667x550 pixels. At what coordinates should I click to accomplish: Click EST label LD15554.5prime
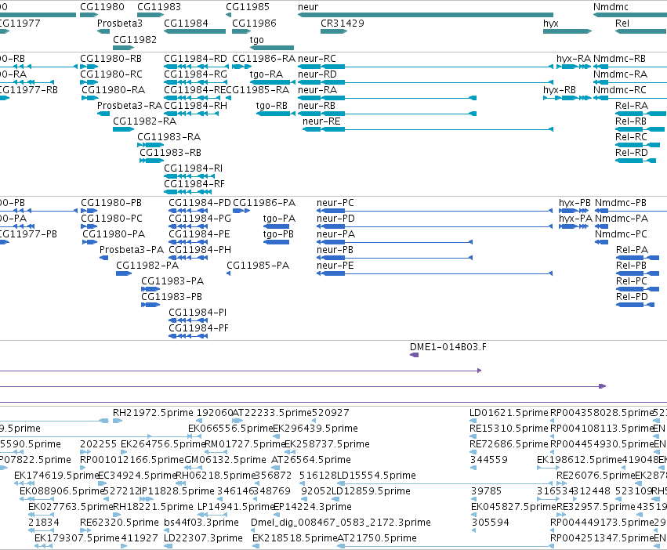point(376,476)
